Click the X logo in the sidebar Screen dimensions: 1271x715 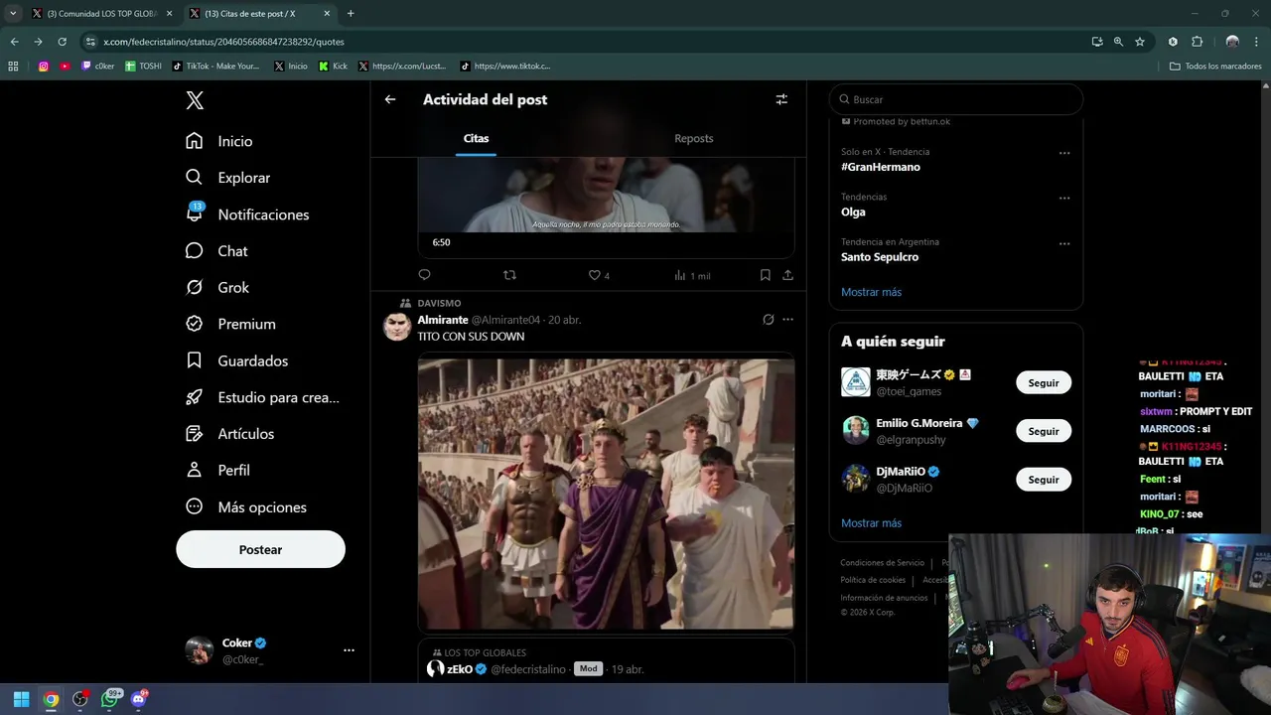tap(195, 100)
